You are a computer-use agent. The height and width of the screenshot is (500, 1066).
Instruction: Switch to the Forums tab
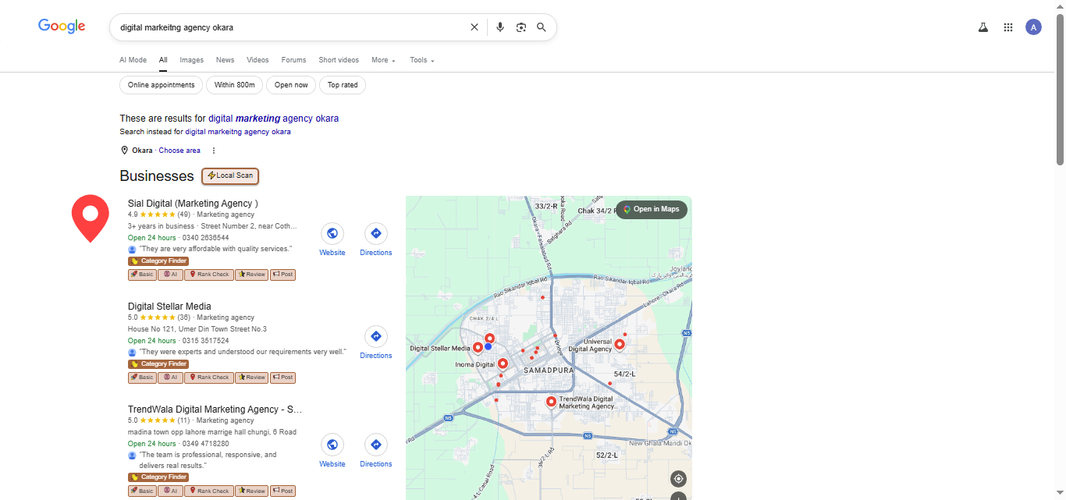click(x=293, y=60)
